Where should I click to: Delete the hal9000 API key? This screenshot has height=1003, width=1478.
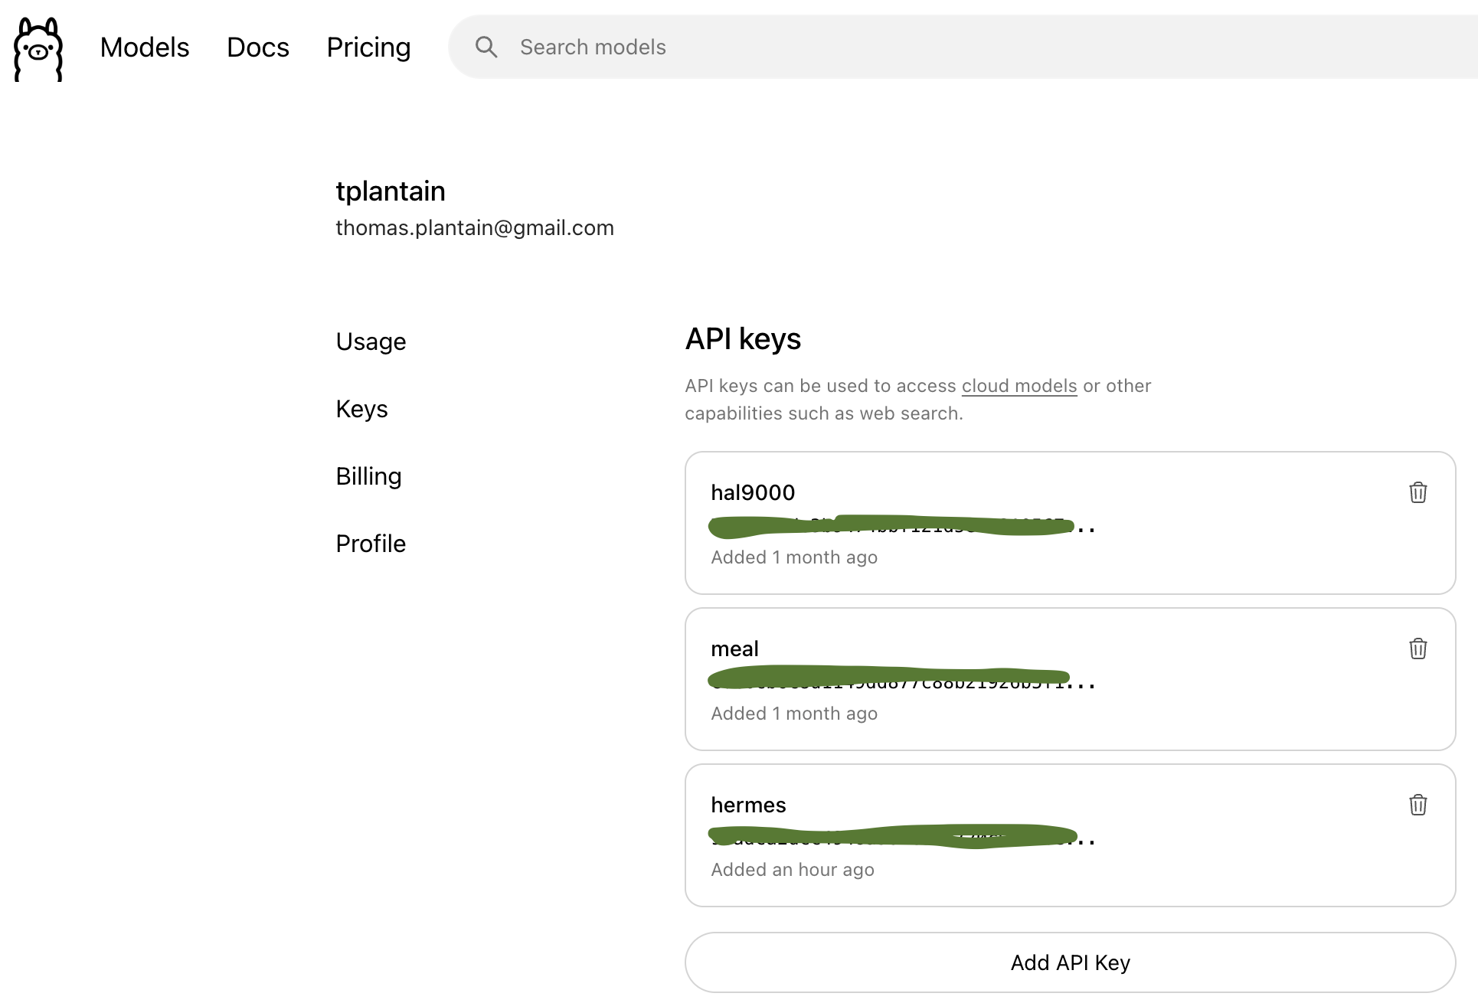coord(1418,492)
